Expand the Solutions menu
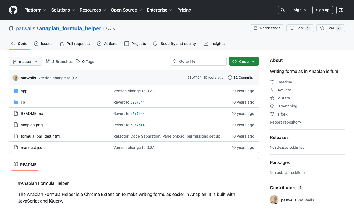354x210 pixels. pyautogui.click(x=63, y=10)
